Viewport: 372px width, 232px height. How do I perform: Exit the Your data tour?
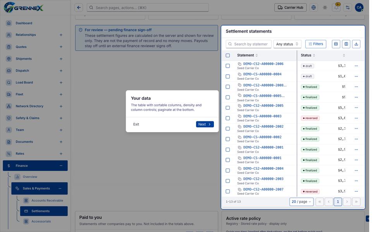pos(136,124)
